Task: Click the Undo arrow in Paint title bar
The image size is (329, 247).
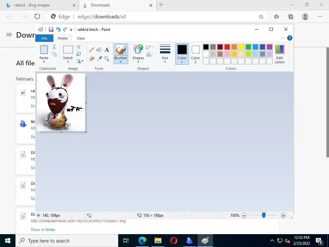Action: click(58, 30)
